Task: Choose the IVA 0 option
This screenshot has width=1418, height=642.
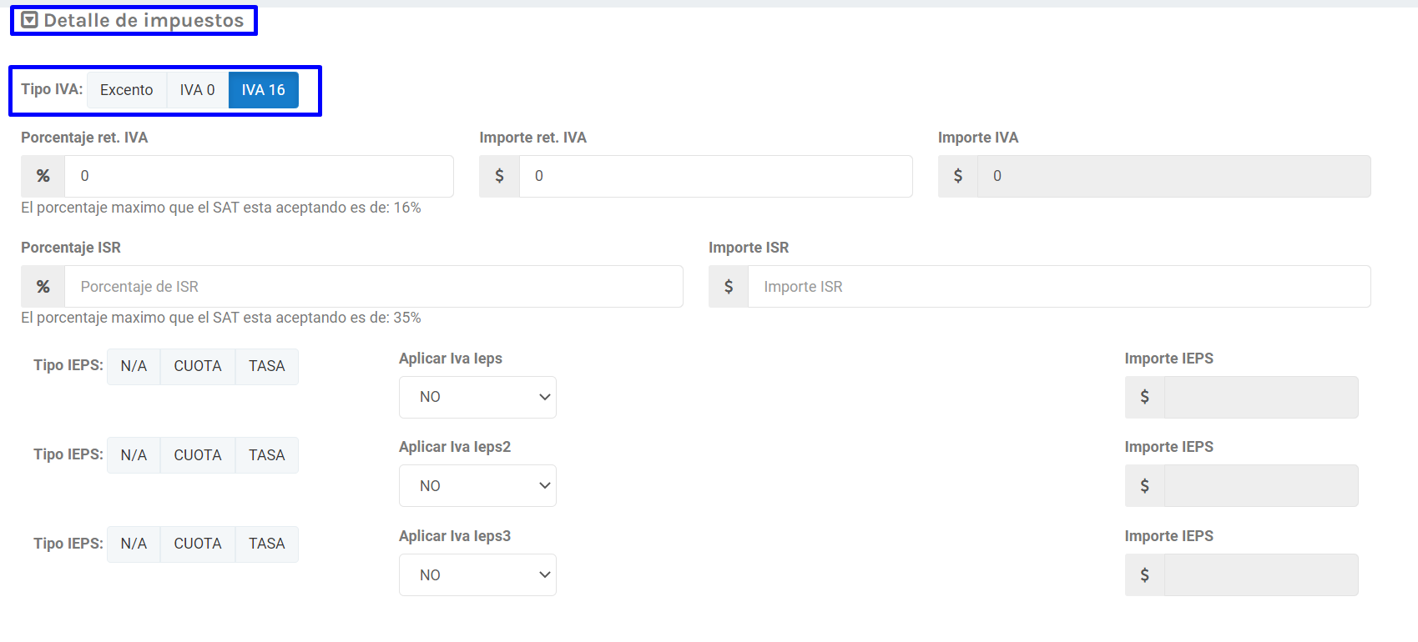Action: [197, 90]
